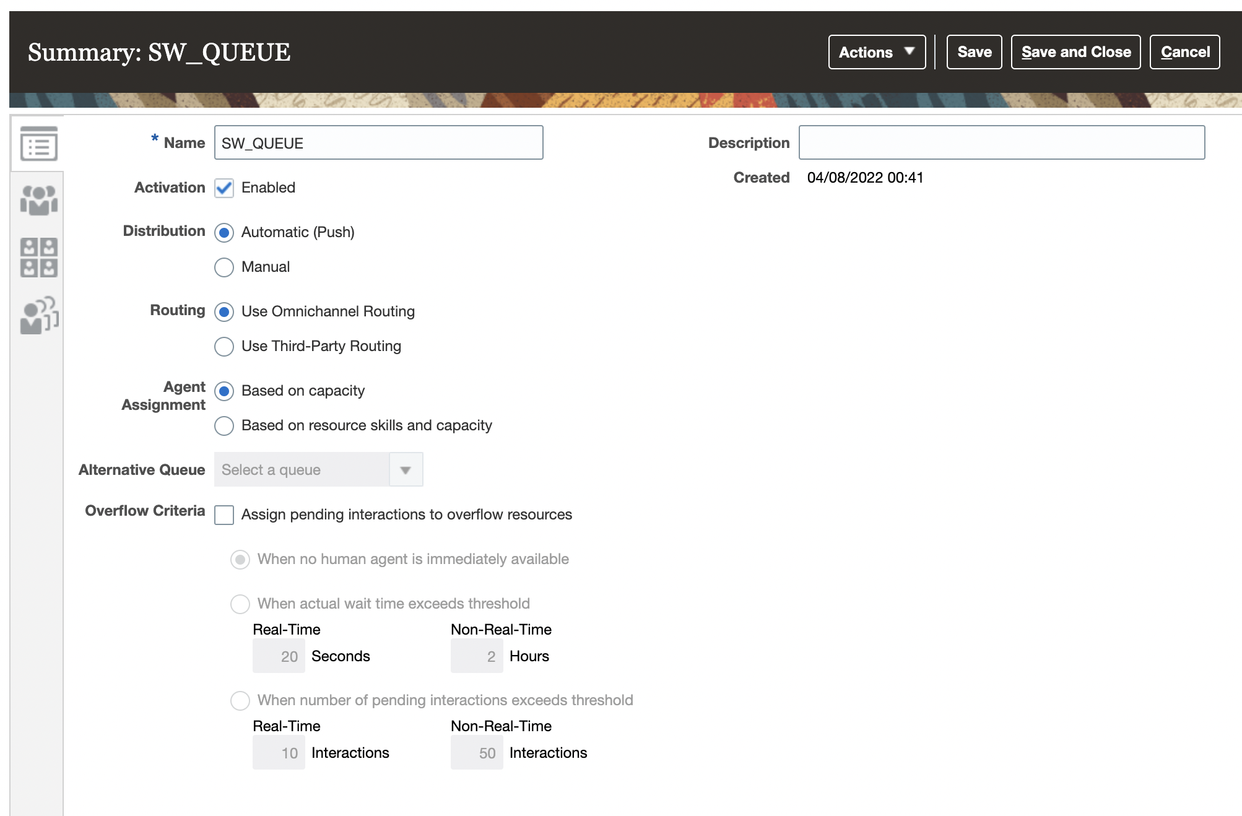Select Automatic (Push) distribution
1242x816 pixels.
pyautogui.click(x=224, y=233)
